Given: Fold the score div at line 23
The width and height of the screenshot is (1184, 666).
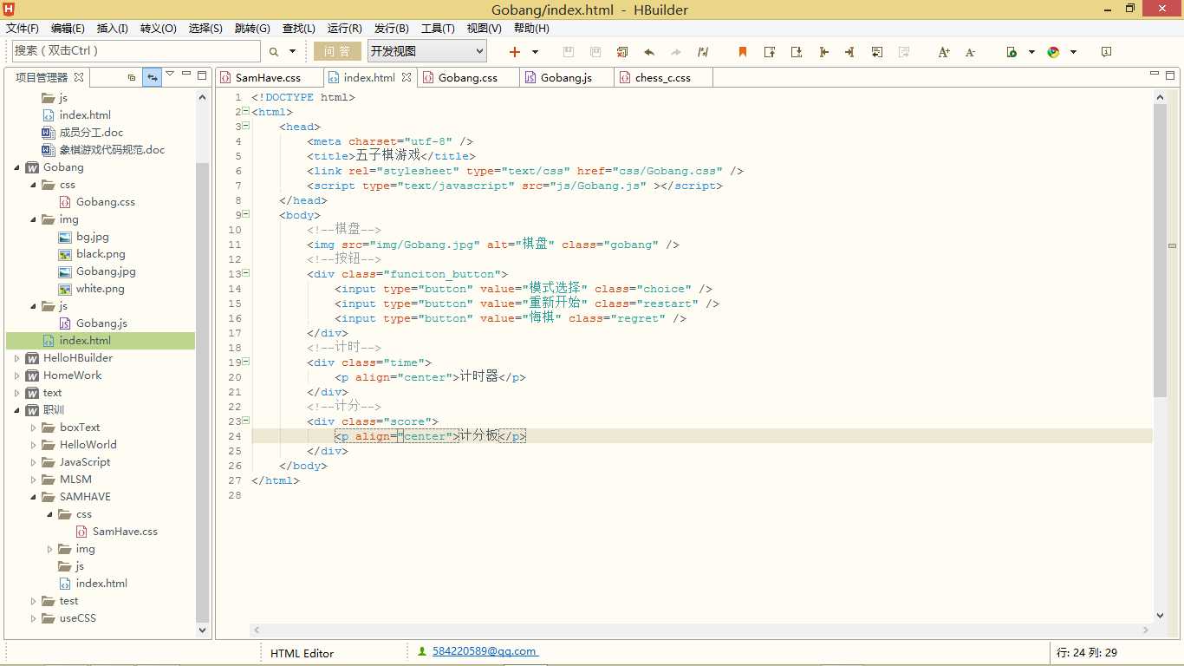Looking at the screenshot, I should click(246, 421).
